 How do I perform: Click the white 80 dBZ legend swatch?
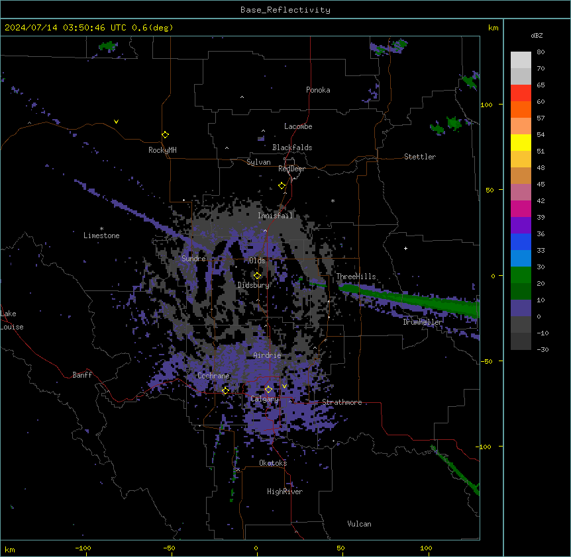point(521,60)
